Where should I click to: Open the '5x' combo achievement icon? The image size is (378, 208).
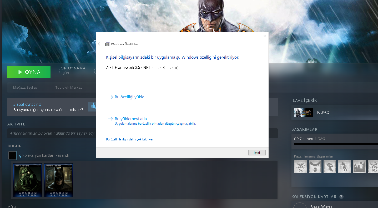click(x=300, y=166)
